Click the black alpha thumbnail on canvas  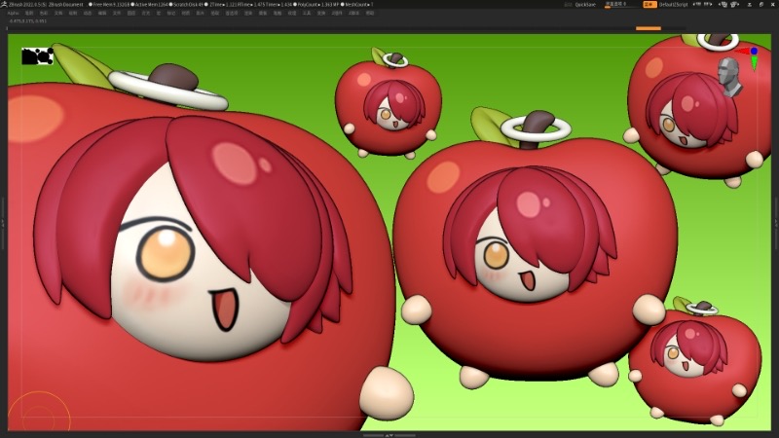tap(37, 56)
